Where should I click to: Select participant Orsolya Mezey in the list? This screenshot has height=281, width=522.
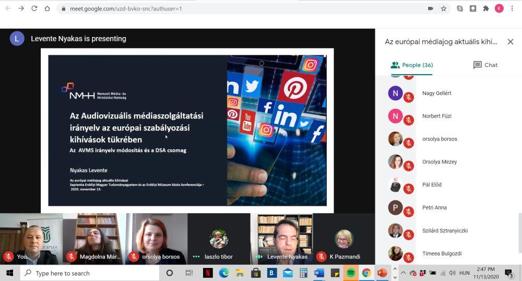point(439,162)
